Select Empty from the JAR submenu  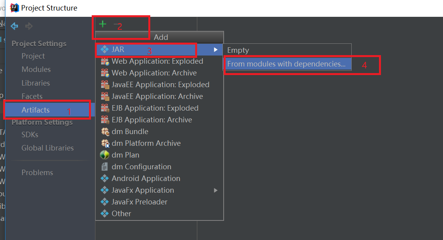(x=249, y=50)
